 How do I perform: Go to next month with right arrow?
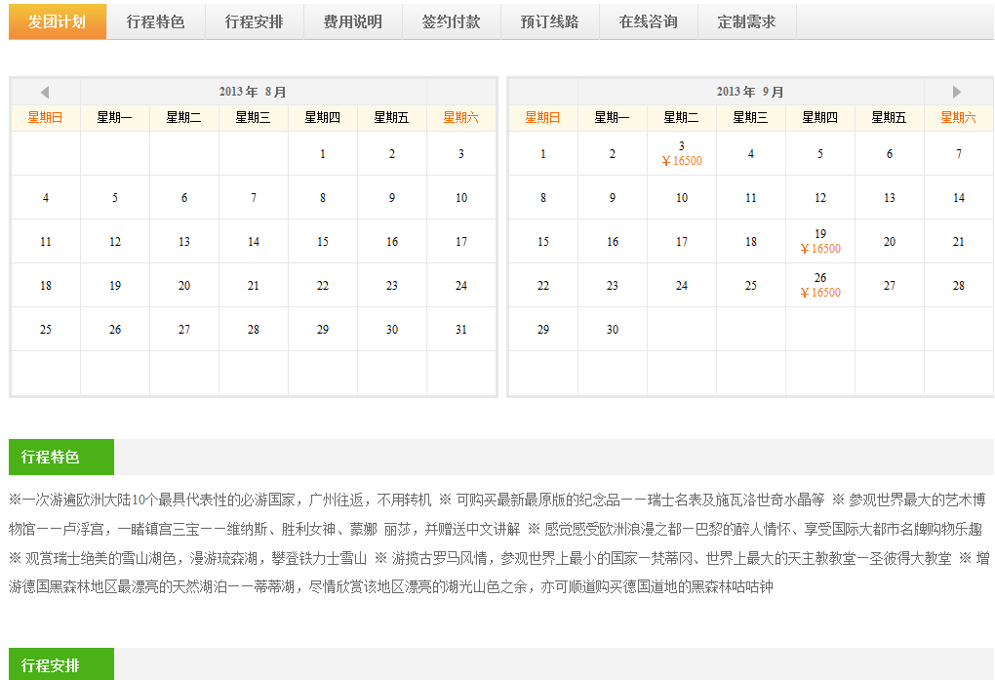957,92
